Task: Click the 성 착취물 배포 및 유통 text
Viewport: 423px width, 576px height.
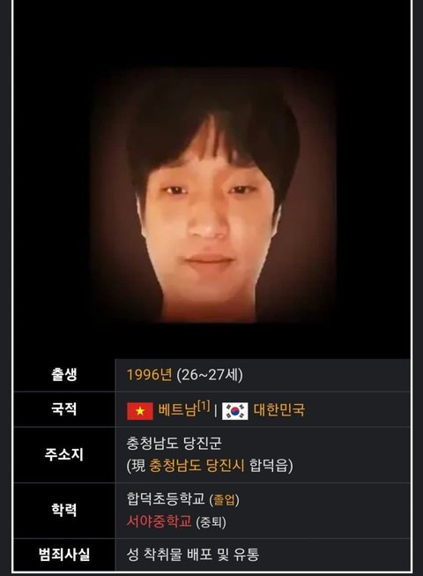Action: coord(193,554)
